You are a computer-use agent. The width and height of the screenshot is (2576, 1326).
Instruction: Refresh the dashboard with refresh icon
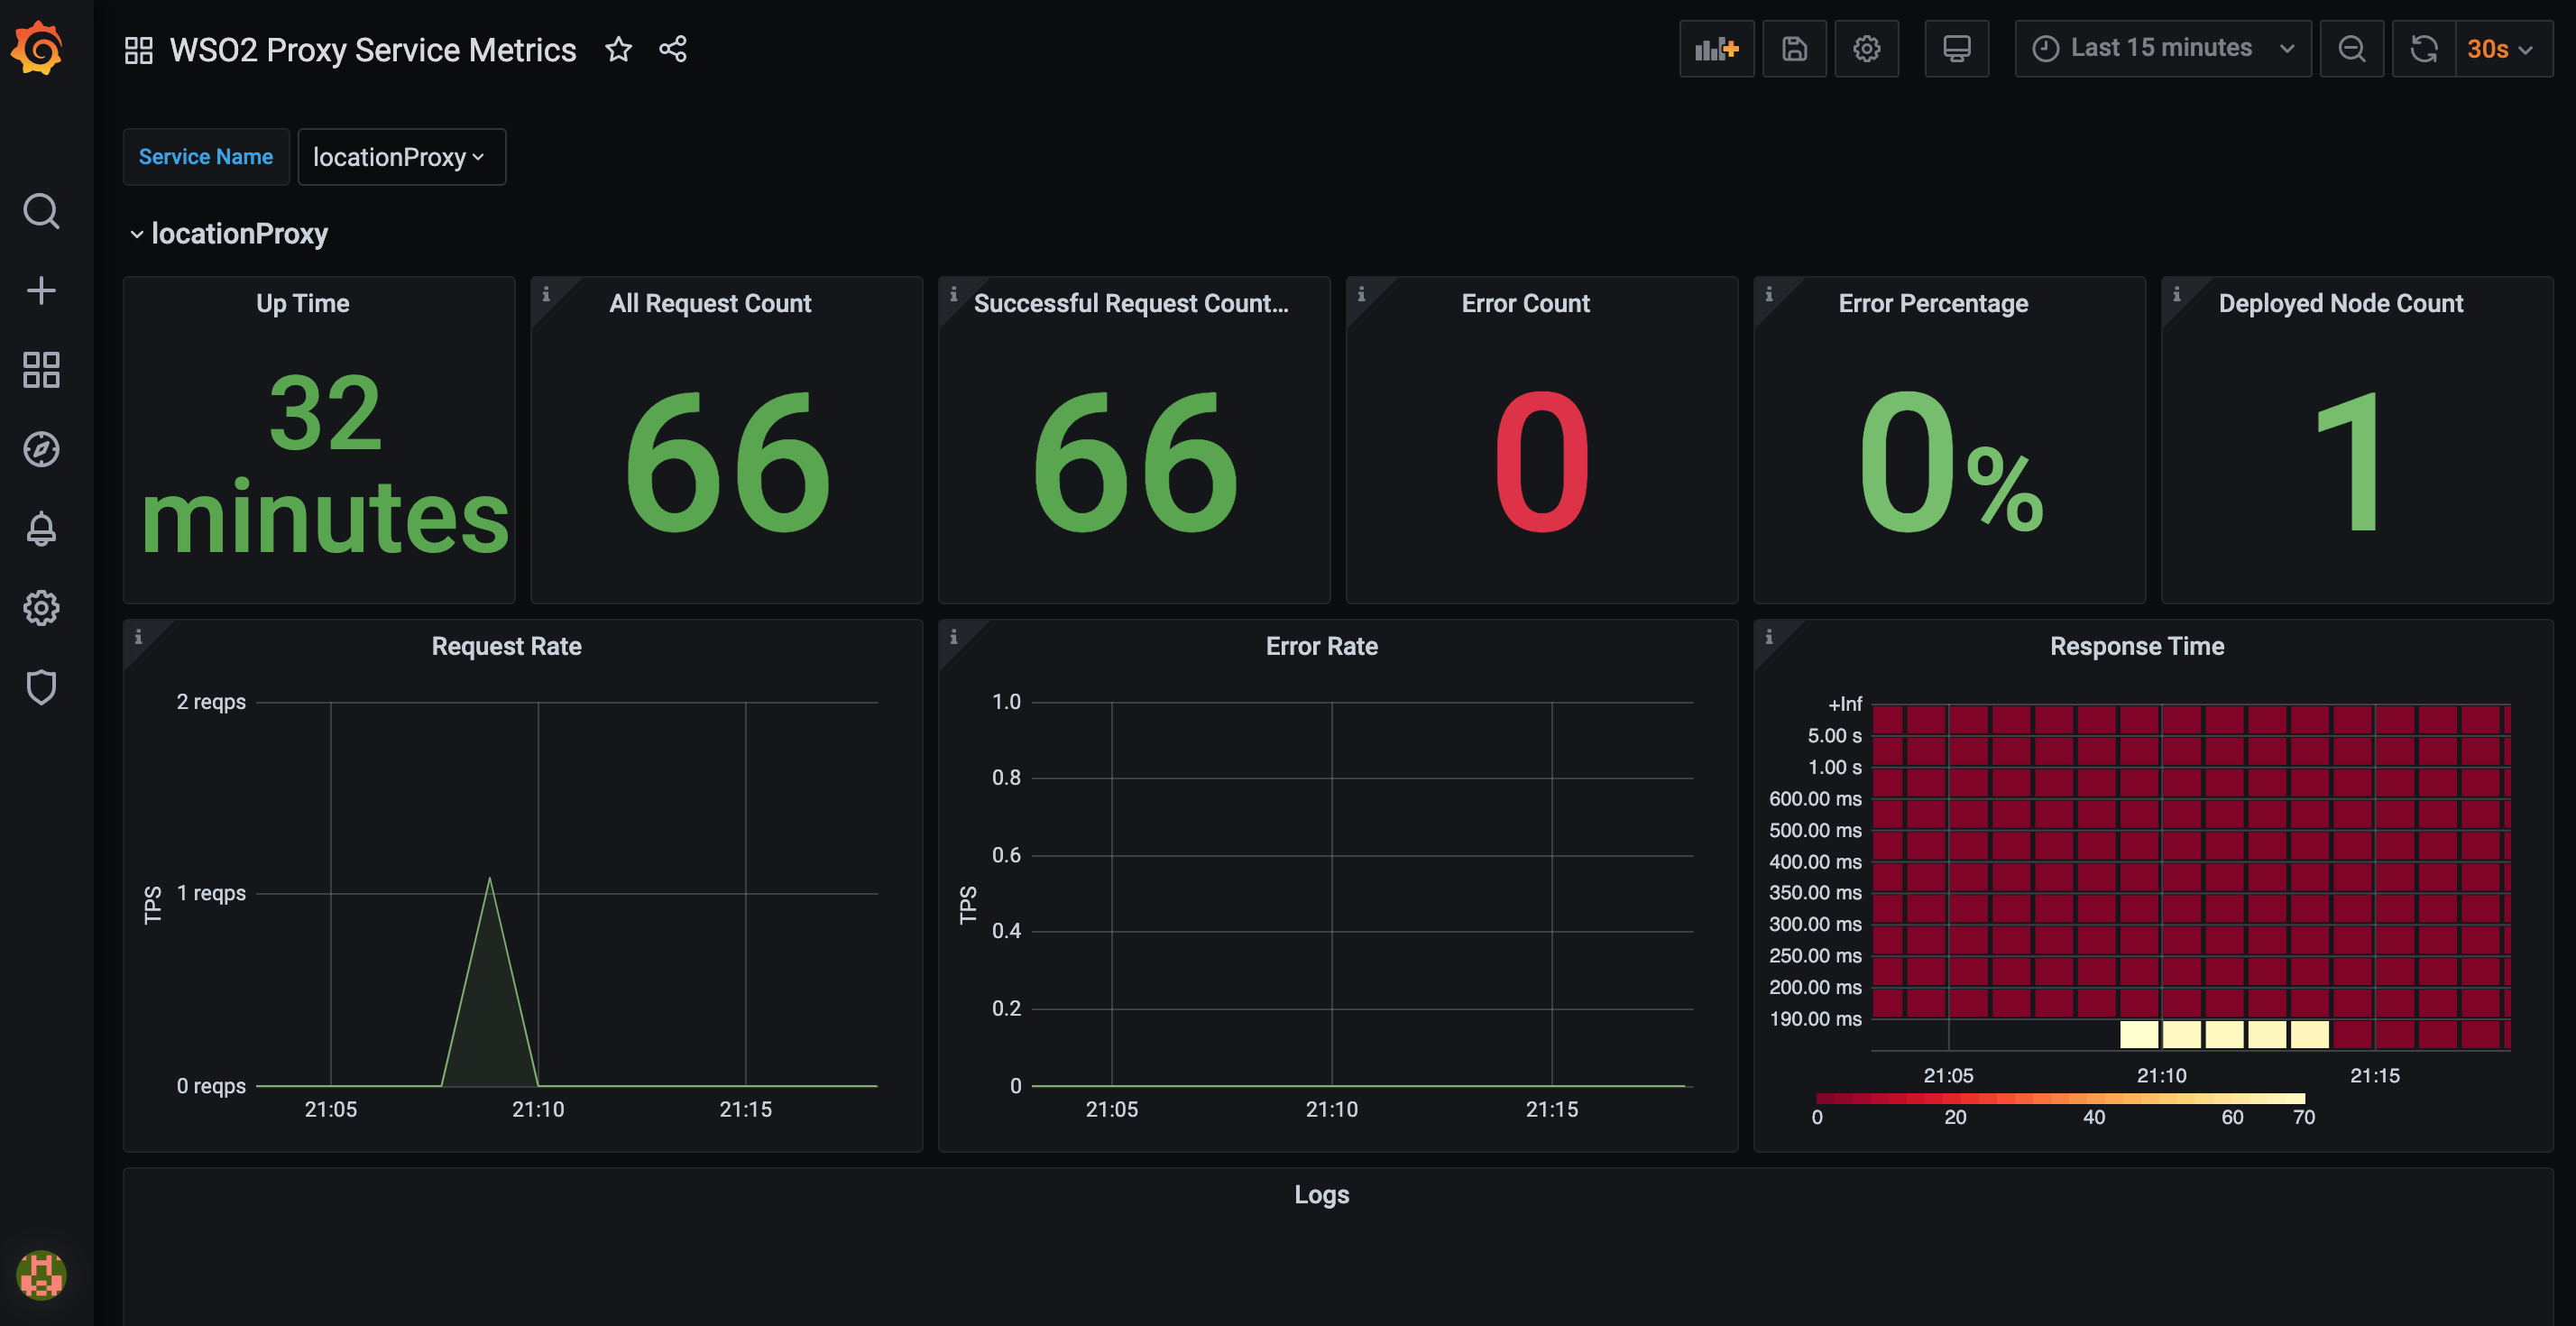click(2423, 48)
